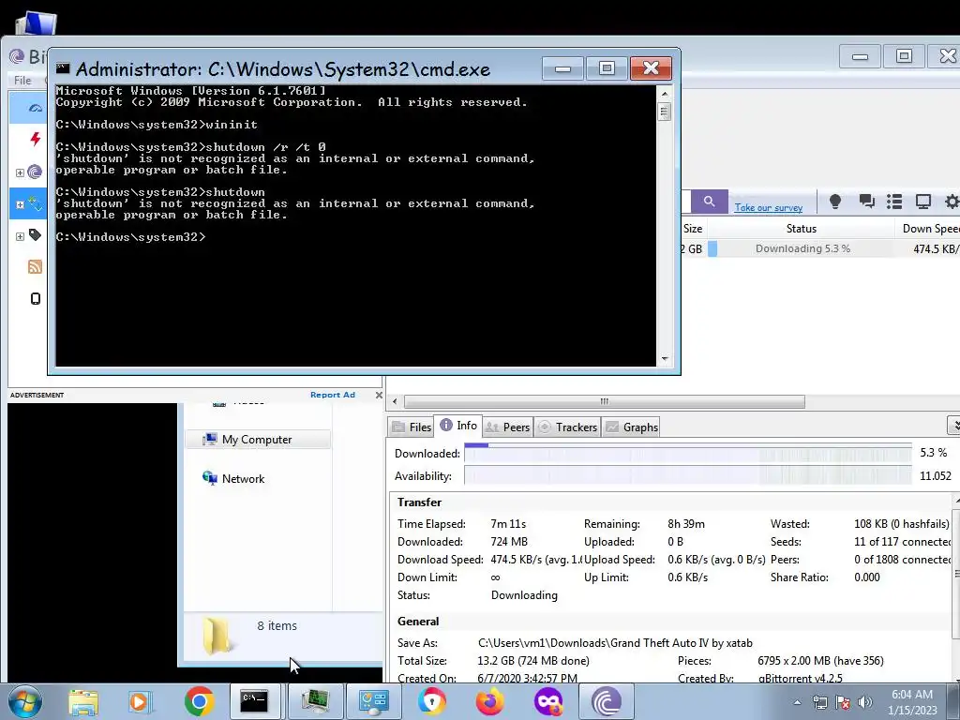Open the clock showing 6:04 AM
The height and width of the screenshot is (720, 960).
912,702
